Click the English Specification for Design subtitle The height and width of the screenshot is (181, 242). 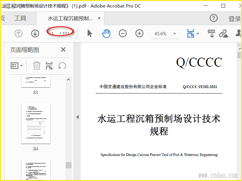point(159,155)
